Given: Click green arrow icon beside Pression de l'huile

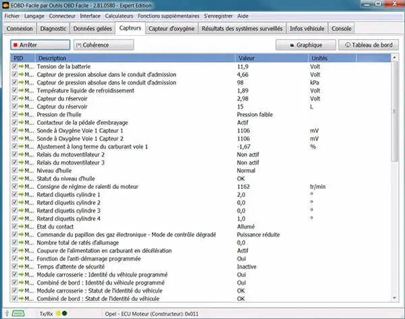Looking at the screenshot, I should click(x=22, y=115).
